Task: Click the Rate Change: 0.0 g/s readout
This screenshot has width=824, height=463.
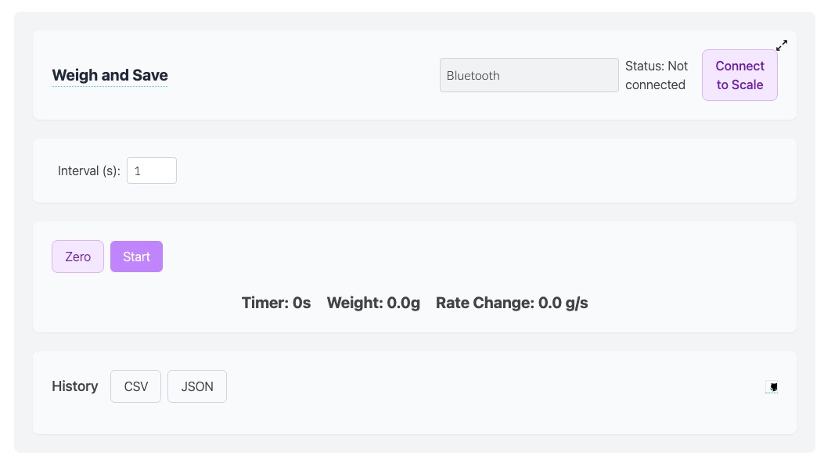Action: point(512,303)
